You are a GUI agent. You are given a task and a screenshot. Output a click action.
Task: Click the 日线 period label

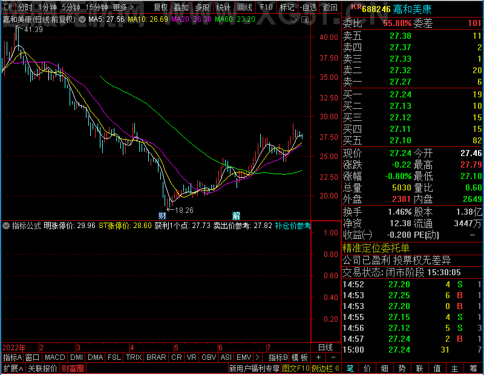(x=325, y=348)
